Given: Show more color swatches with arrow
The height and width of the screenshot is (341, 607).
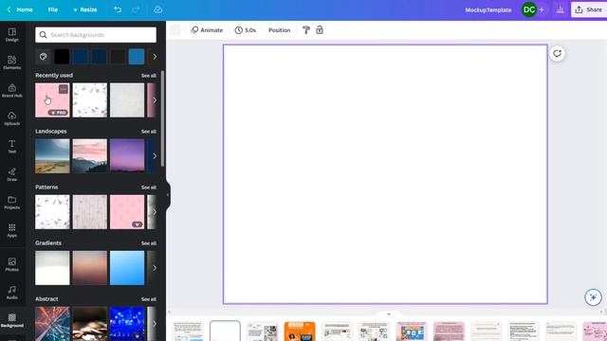Looking at the screenshot, I should tap(155, 57).
